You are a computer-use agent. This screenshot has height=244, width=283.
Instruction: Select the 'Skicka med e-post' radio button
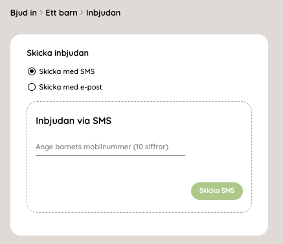click(32, 87)
